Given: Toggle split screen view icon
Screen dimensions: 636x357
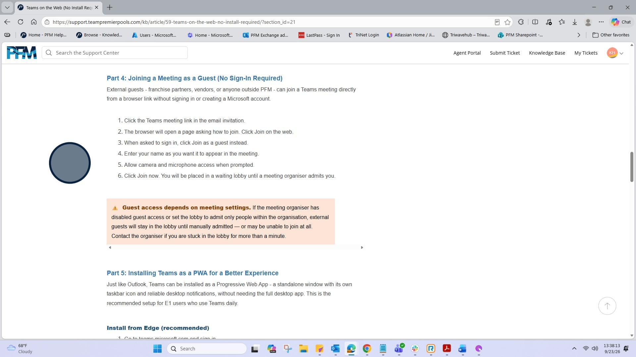Looking at the screenshot, I should 535,22.
